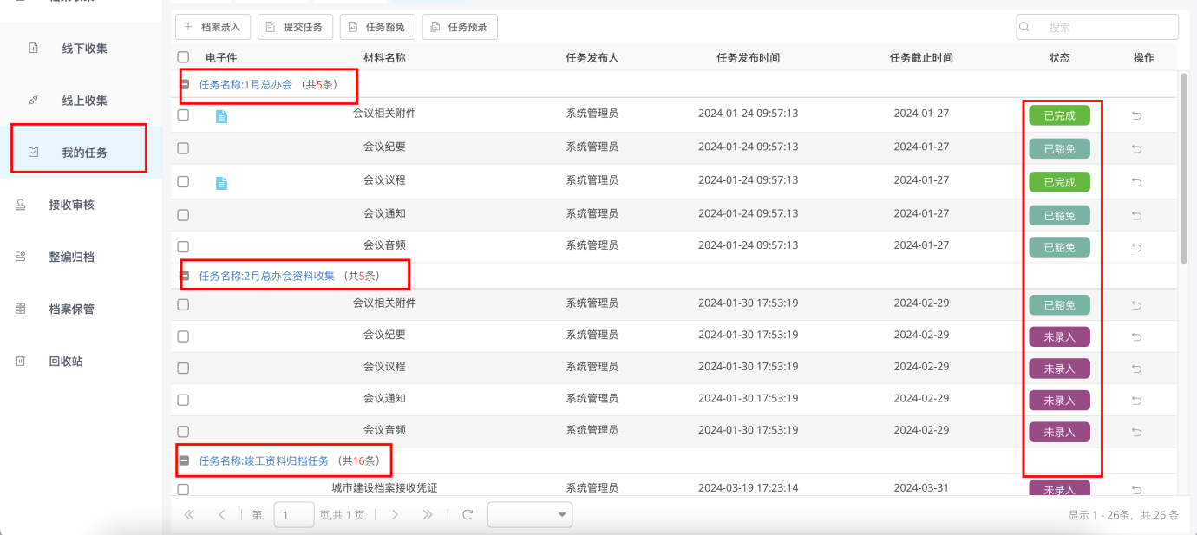
Task: Sort by 任务截止时间 column header
Action: click(x=921, y=58)
